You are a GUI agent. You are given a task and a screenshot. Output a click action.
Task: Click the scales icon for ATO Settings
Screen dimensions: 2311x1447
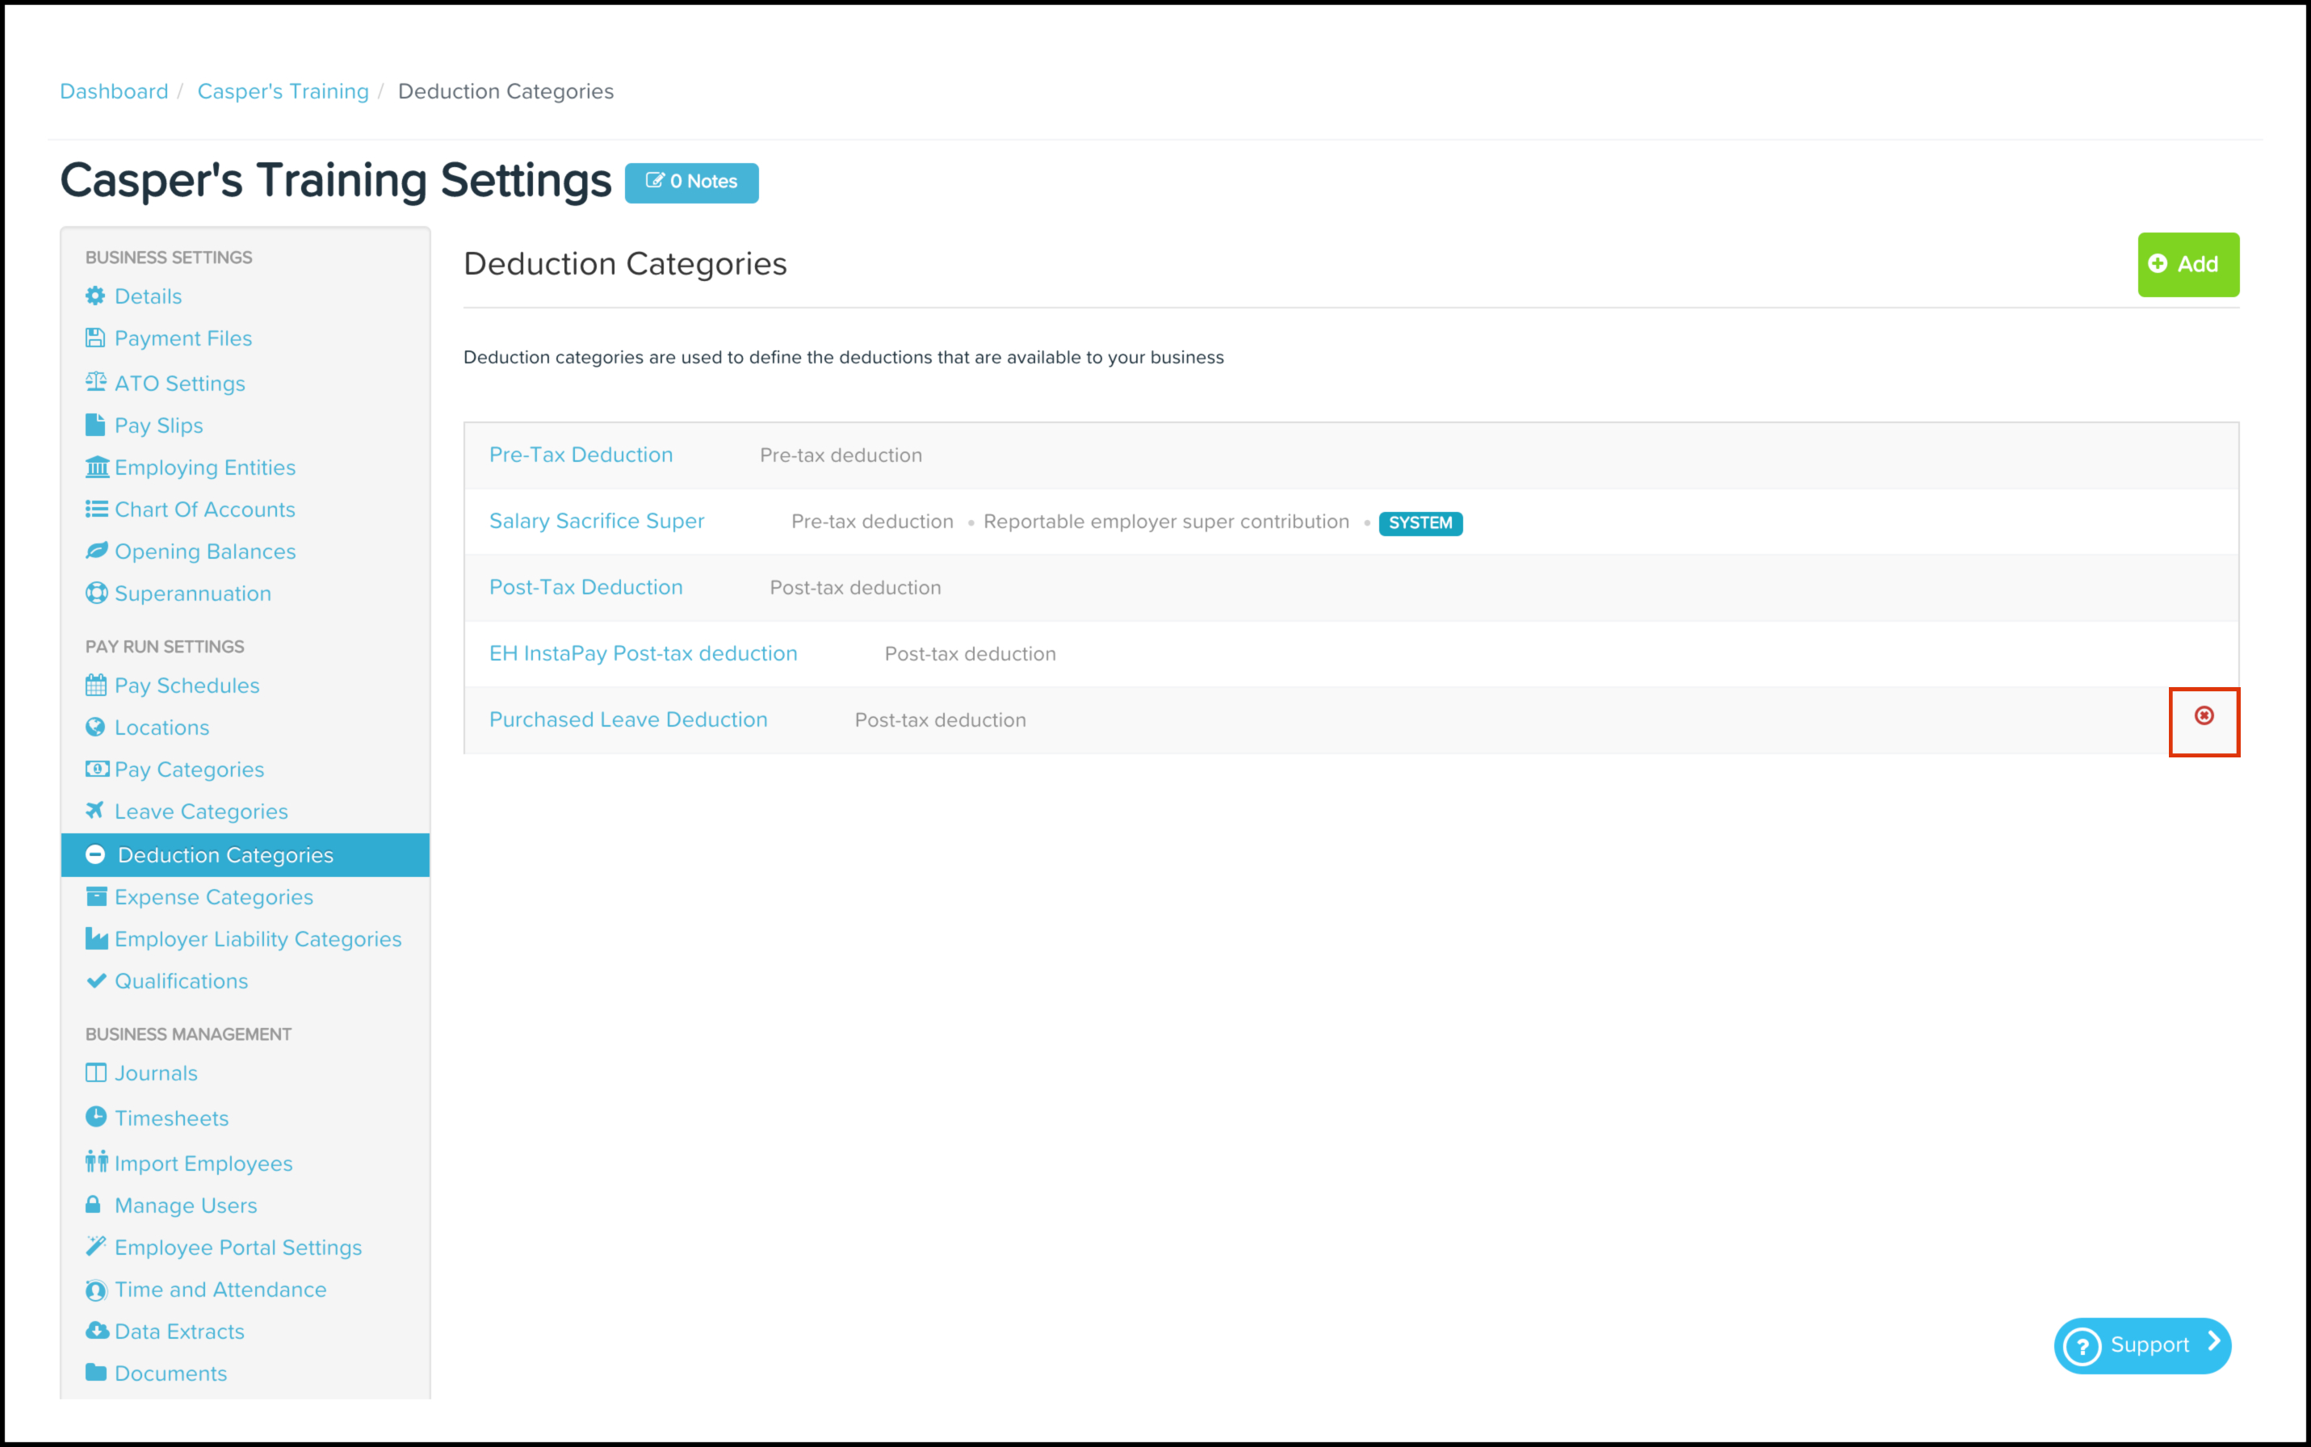click(96, 382)
